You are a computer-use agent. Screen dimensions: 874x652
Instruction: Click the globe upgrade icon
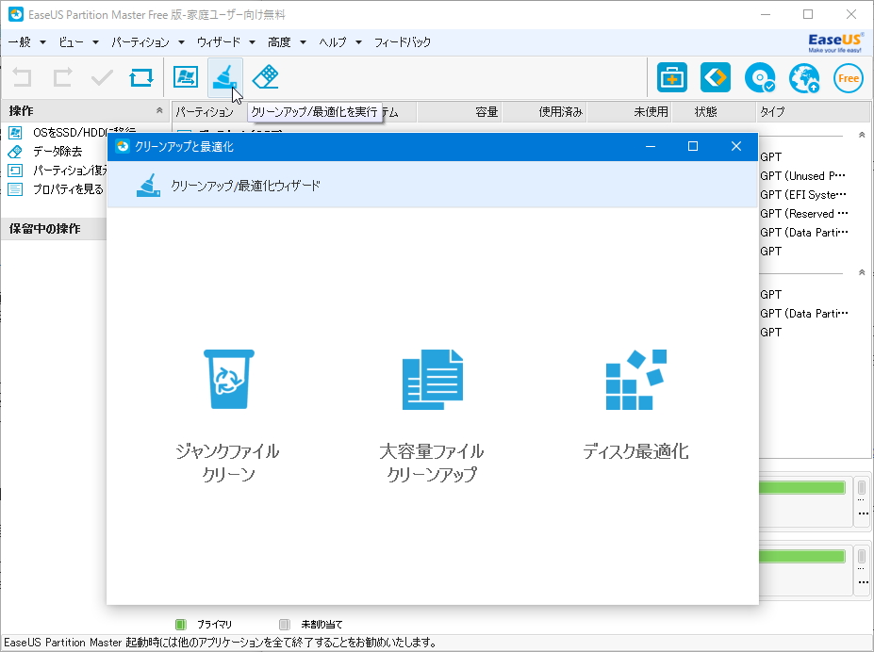[802, 78]
